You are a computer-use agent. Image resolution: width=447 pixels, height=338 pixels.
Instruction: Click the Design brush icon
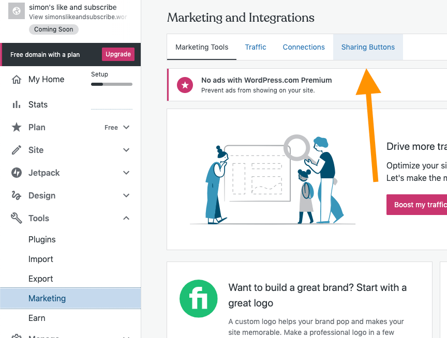point(17,195)
